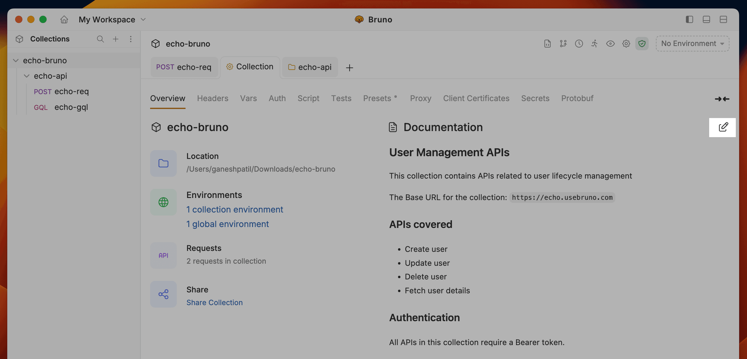The image size is (747, 359).
Task: Open the No Environment dropdown
Action: coord(692,44)
